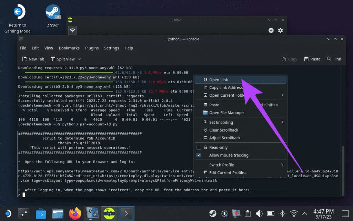Click the taskbar app with gear window icon
Viewport: 353px width, 221px height.
(92, 213)
